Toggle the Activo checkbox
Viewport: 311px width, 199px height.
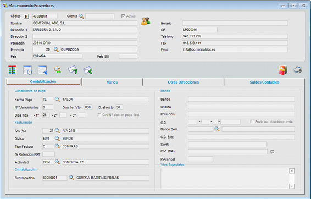pos(123,16)
